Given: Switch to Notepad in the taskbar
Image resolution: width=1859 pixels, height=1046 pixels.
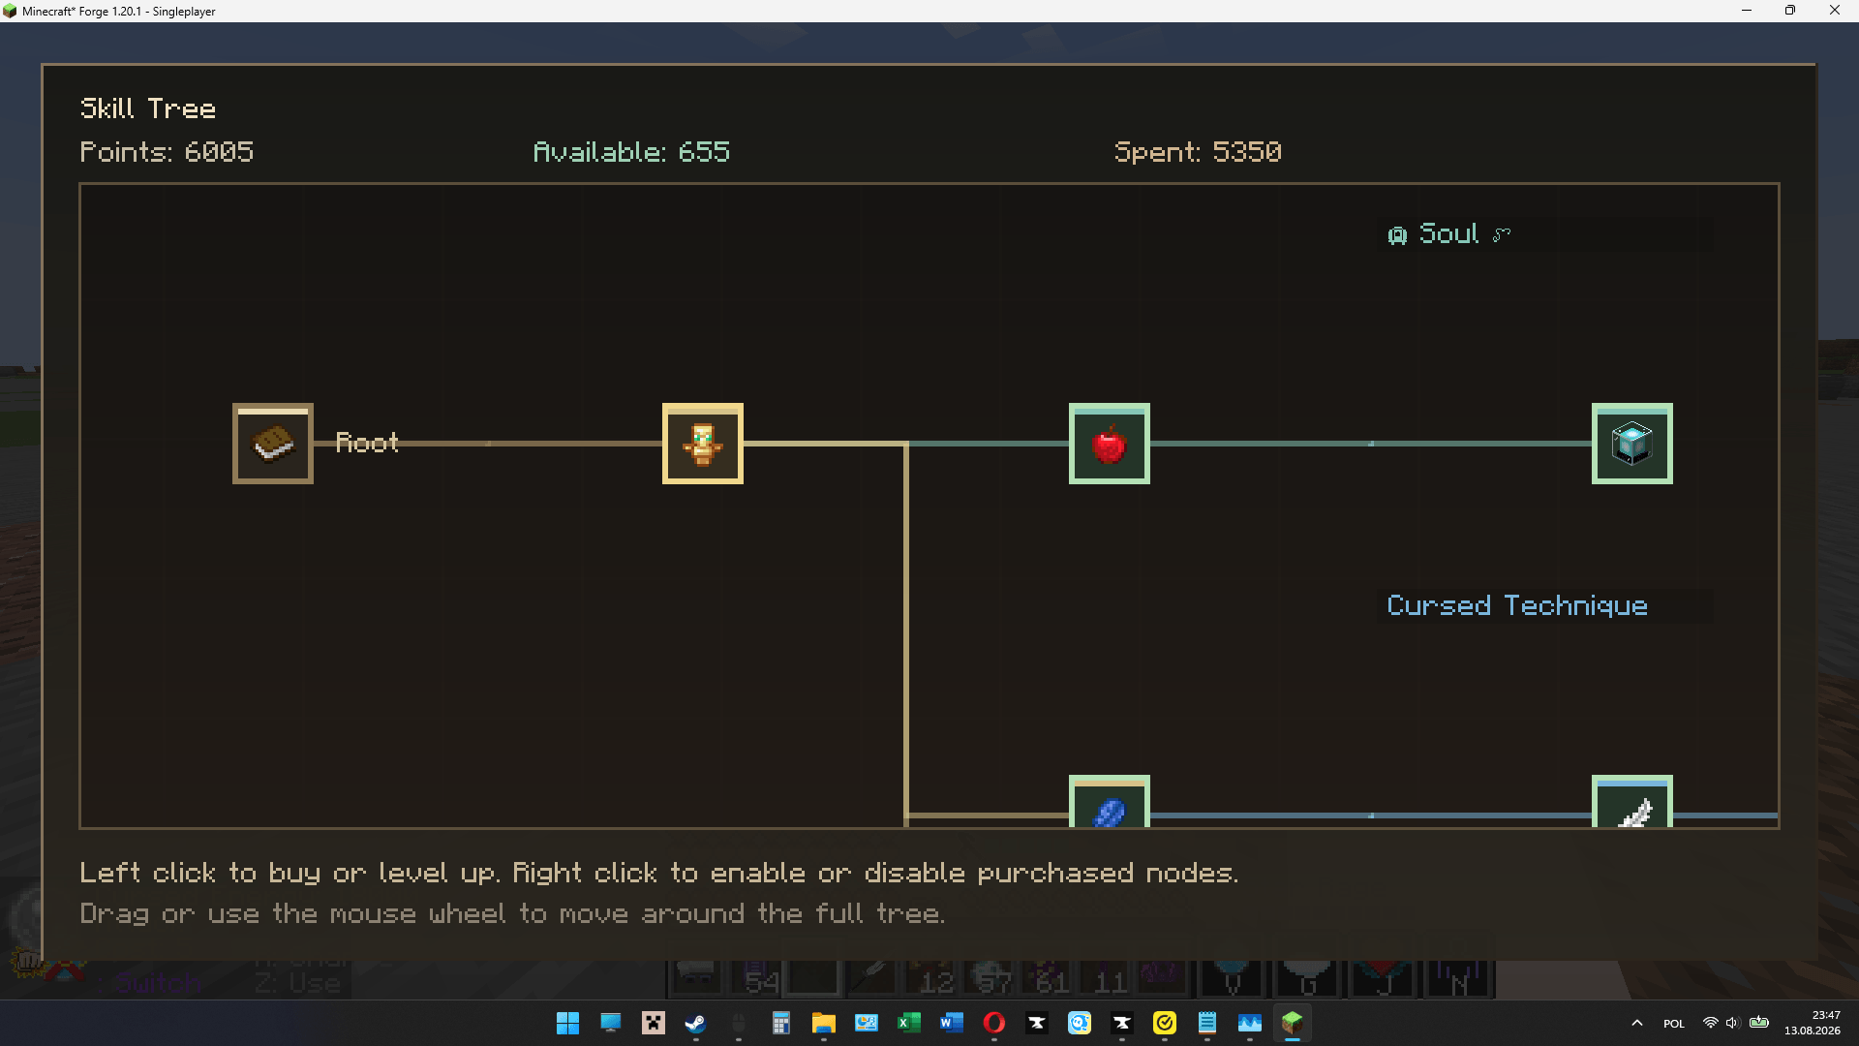Looking at the screenshot, I should (x=1206, y=1023).
